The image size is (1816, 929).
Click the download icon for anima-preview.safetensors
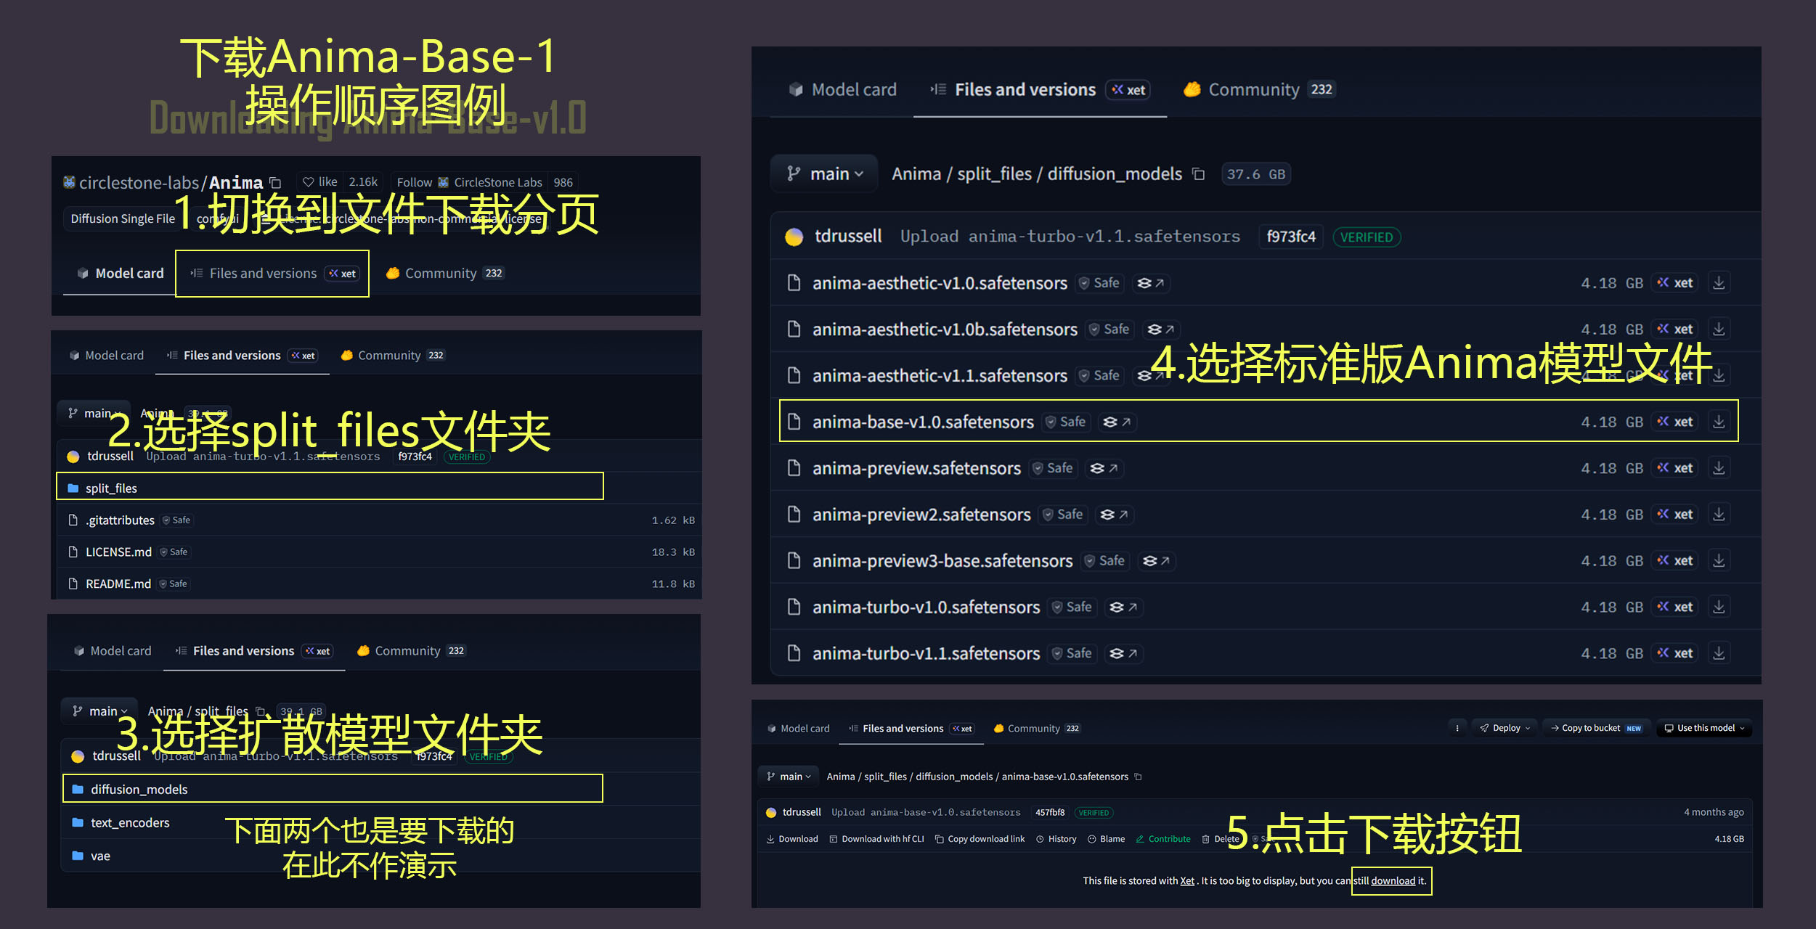(x=1719, y=468)
